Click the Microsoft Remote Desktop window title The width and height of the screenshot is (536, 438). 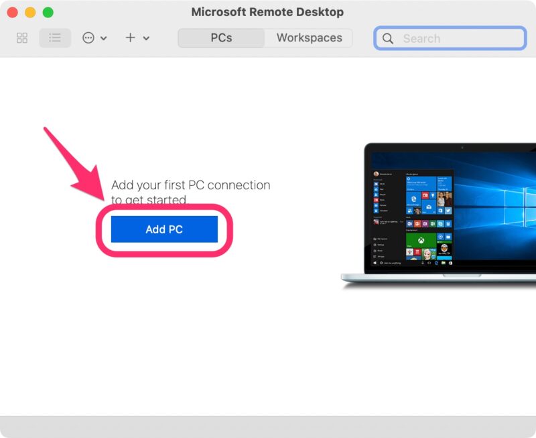click(x=267, y=12)
